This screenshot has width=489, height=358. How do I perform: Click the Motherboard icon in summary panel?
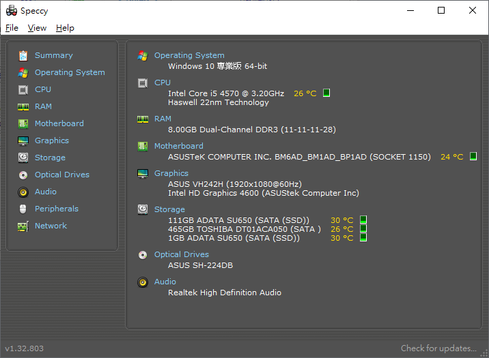(x=143, y=147)
